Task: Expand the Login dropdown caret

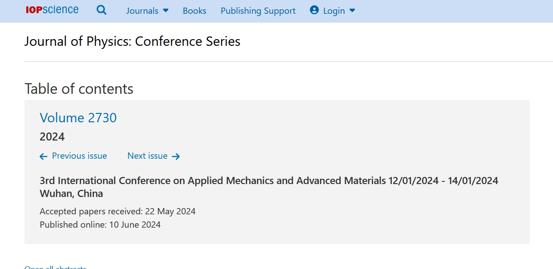Action: (352, 11)
